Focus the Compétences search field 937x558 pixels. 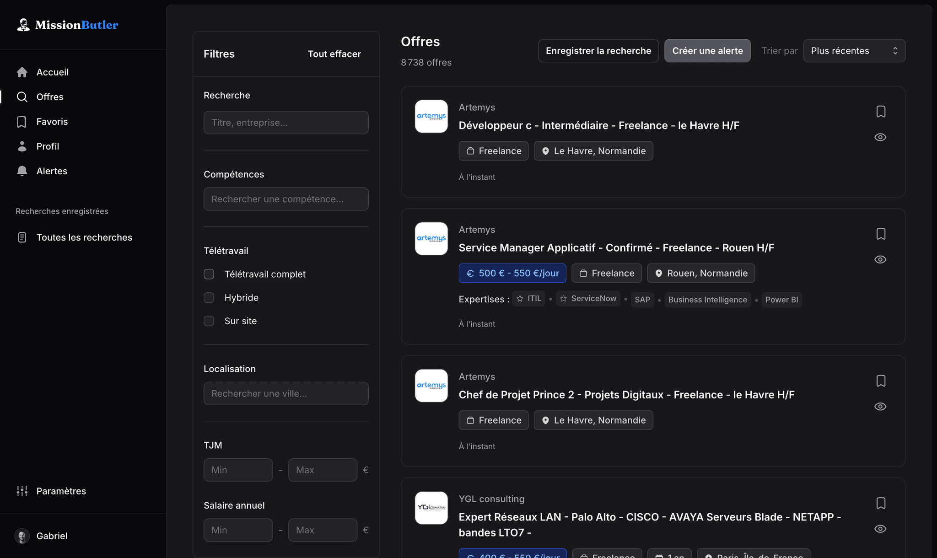[x=286, y=199]
